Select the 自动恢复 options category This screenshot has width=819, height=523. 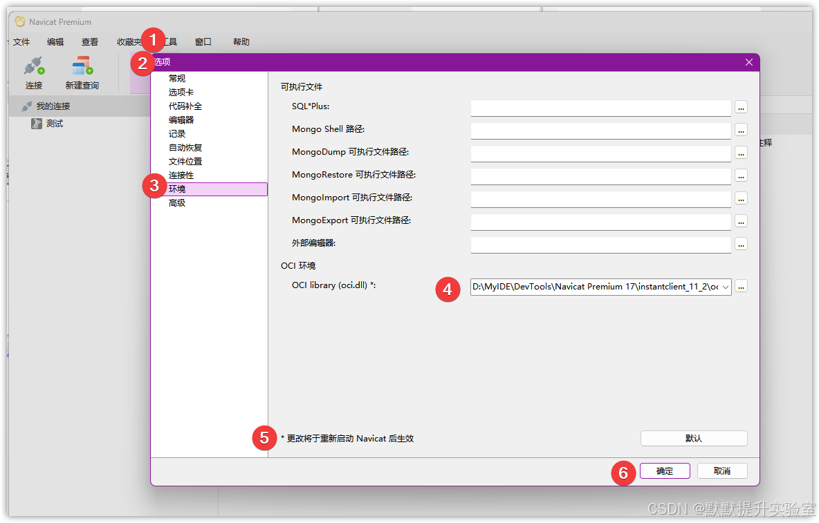click(185, 148)
